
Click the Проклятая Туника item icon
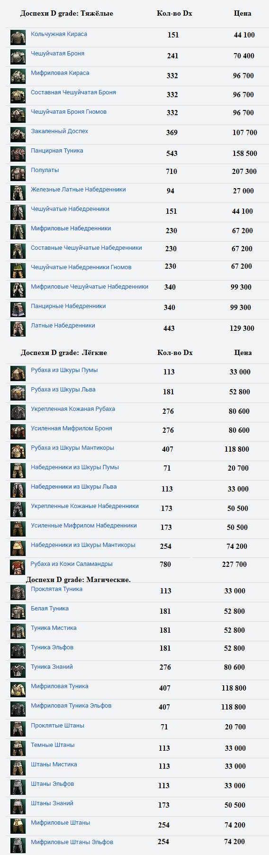tap(18, 592)
